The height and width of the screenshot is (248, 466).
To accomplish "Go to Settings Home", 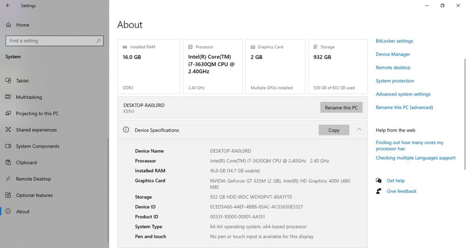I will [22, 25].
